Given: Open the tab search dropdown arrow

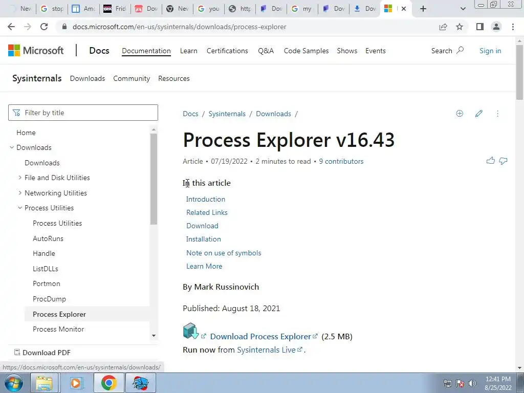Looking at the screenshot, I should tap(463, 9).
